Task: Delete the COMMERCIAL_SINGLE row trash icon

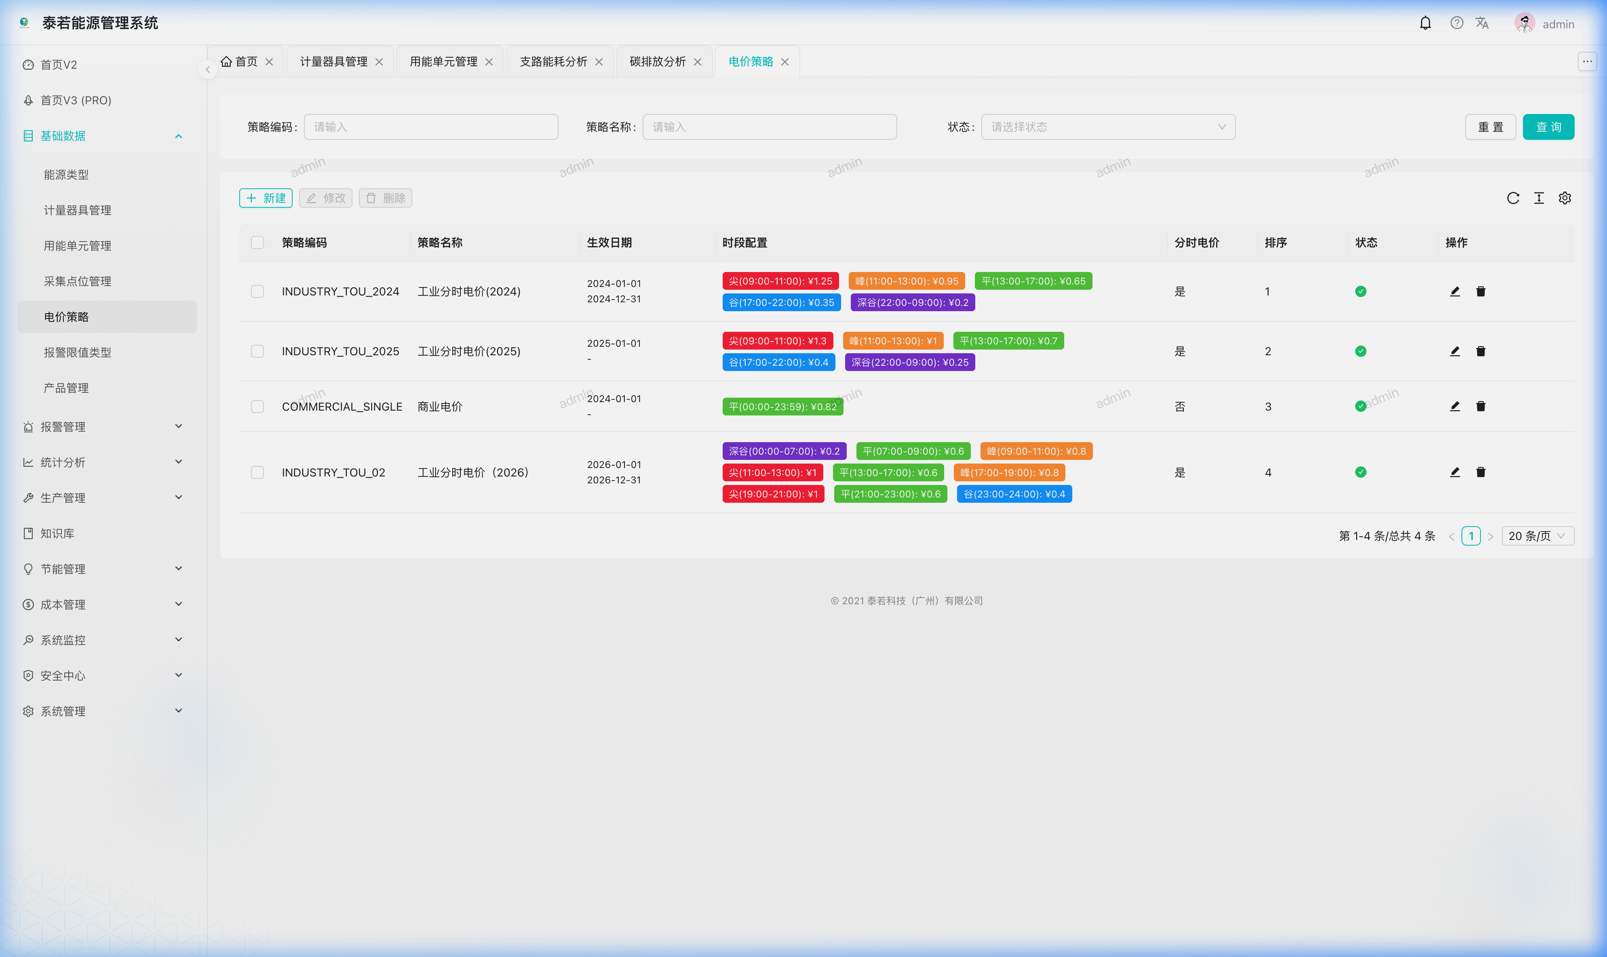Action: tap(1480, 406)
